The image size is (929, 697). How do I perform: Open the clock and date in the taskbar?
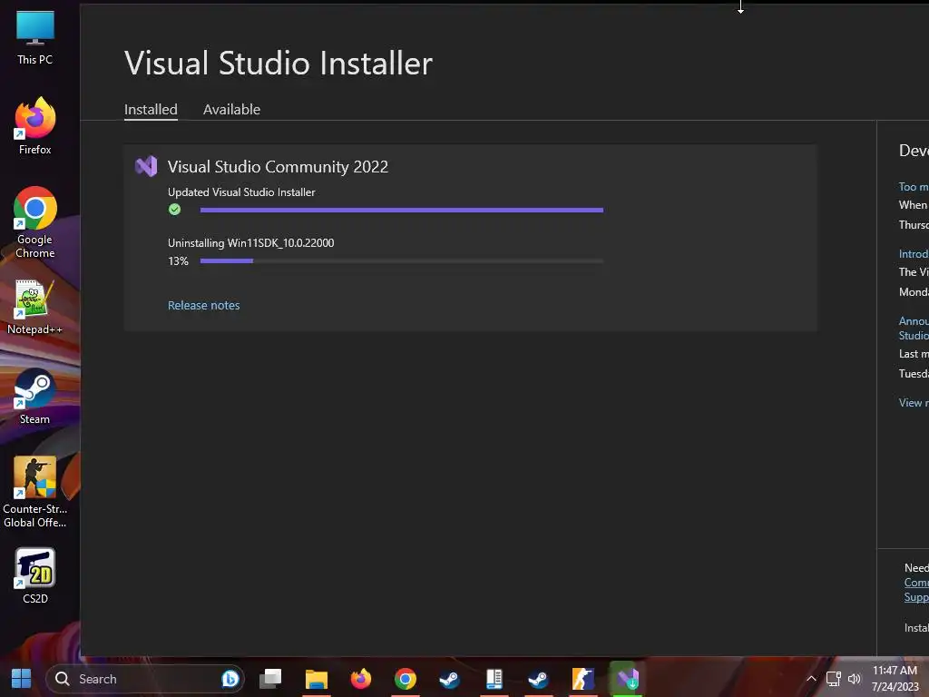(895, 679)
